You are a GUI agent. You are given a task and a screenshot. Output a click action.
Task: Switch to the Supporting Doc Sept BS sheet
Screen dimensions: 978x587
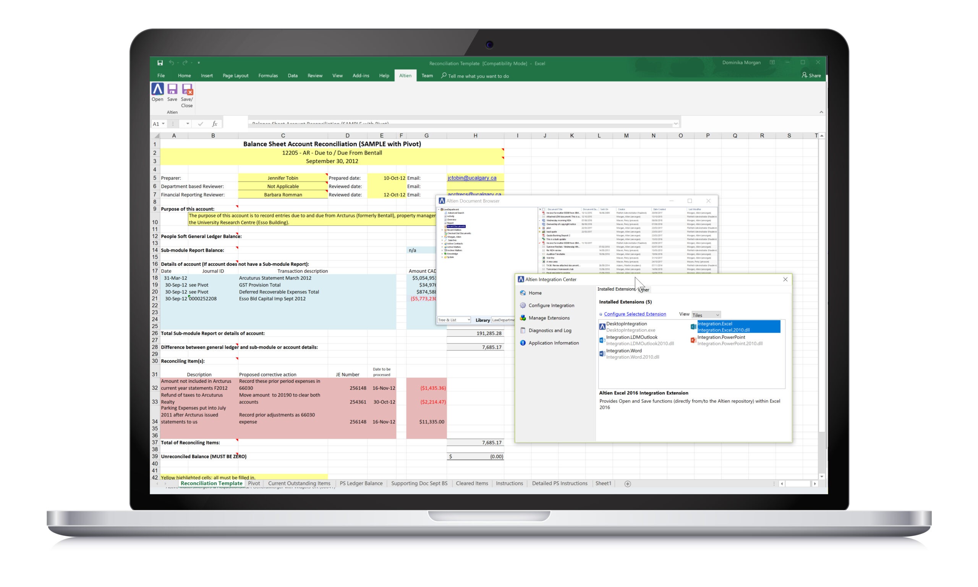[419, 483]
